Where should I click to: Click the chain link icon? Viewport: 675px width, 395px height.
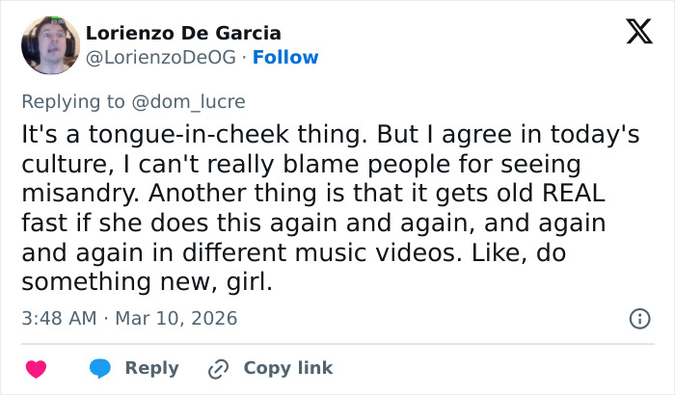coord(218,368)
